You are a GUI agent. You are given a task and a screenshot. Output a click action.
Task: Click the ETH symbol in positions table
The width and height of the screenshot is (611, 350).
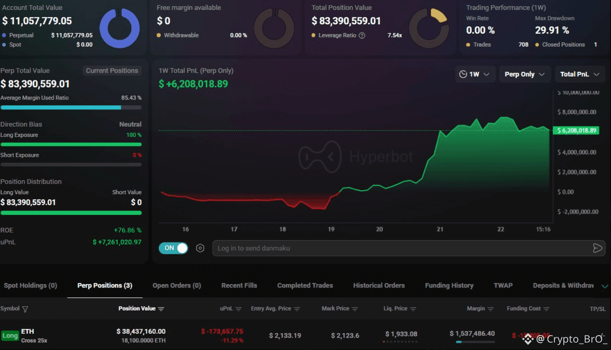pos(28,331)
